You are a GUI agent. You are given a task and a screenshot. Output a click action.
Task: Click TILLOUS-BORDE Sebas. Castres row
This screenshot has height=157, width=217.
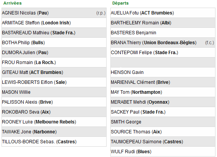coord(54,142)
